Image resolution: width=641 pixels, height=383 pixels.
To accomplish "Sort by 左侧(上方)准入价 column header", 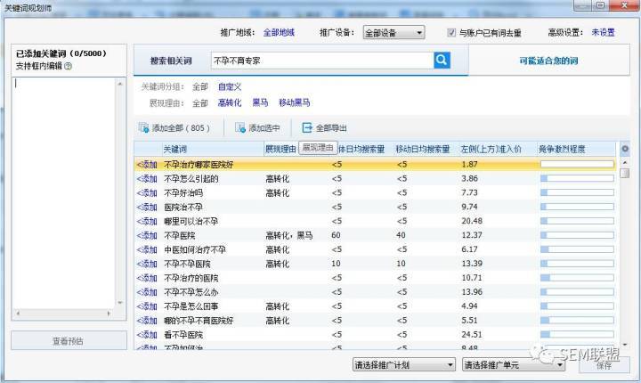I will tap(491, 150).
